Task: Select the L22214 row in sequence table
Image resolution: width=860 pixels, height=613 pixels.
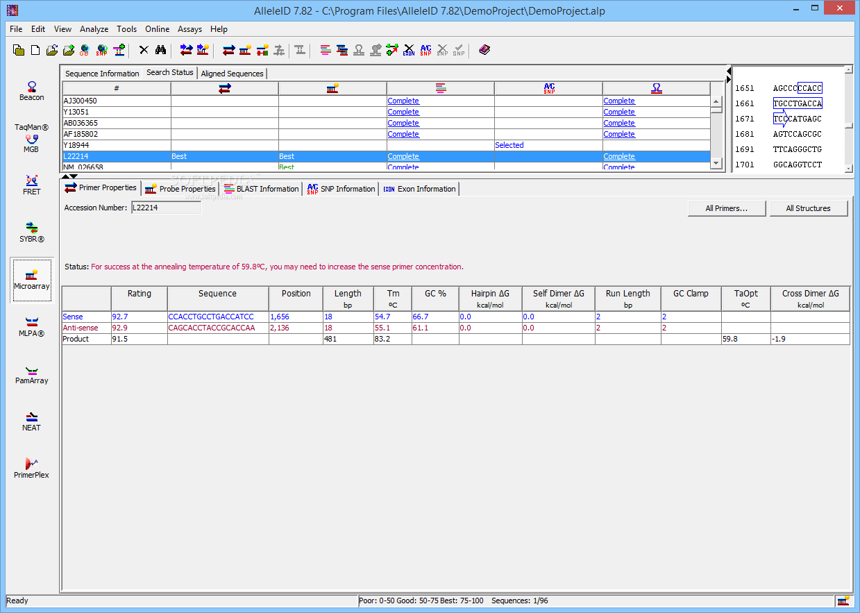Action: coord(387,156)
